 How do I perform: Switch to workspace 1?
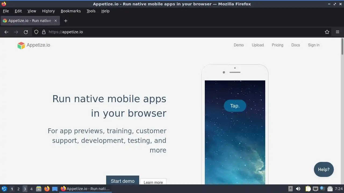pyautogui.click(x=12, y=189)
